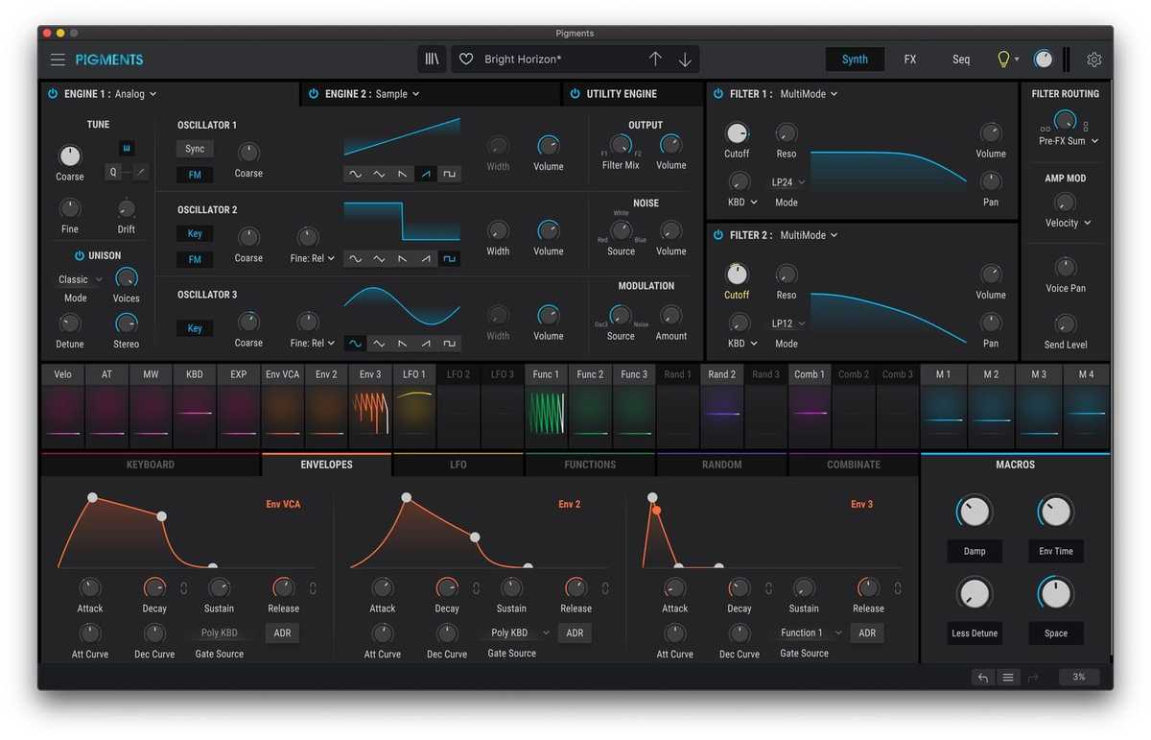
Task: Open the Keyboard modulation tab
Action: (x=151, y=465)
